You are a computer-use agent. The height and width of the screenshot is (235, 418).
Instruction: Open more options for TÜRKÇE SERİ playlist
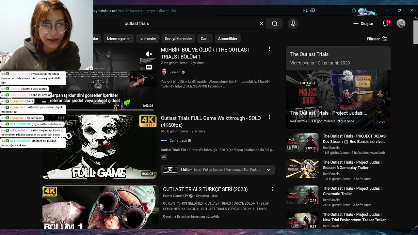coord(273,189)
